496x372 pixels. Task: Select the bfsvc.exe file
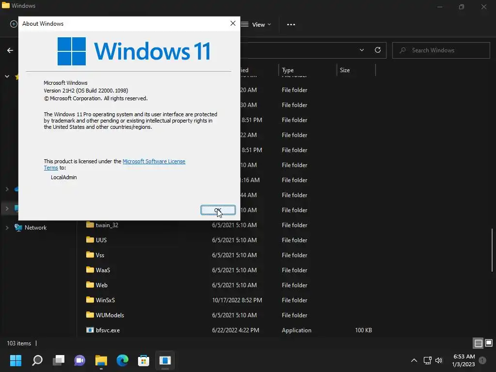click(x=108, y=330)
